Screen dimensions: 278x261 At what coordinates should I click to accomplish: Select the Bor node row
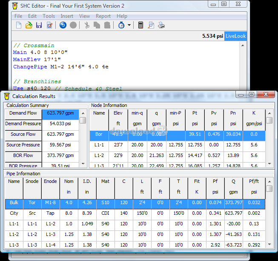coord(178,136)
